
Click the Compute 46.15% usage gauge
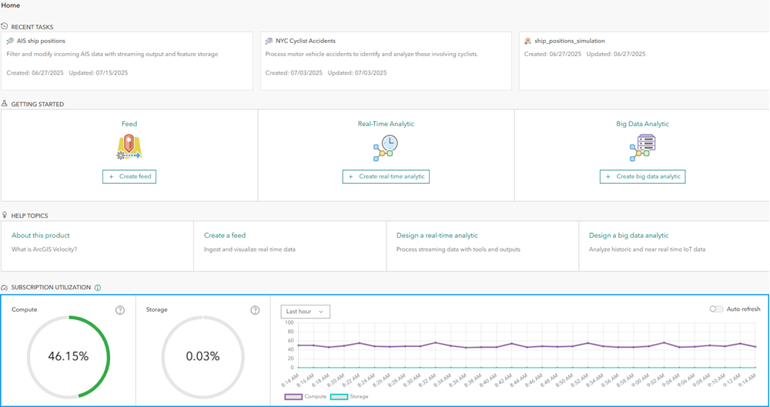pyautogui.click(x=68, y=356)
